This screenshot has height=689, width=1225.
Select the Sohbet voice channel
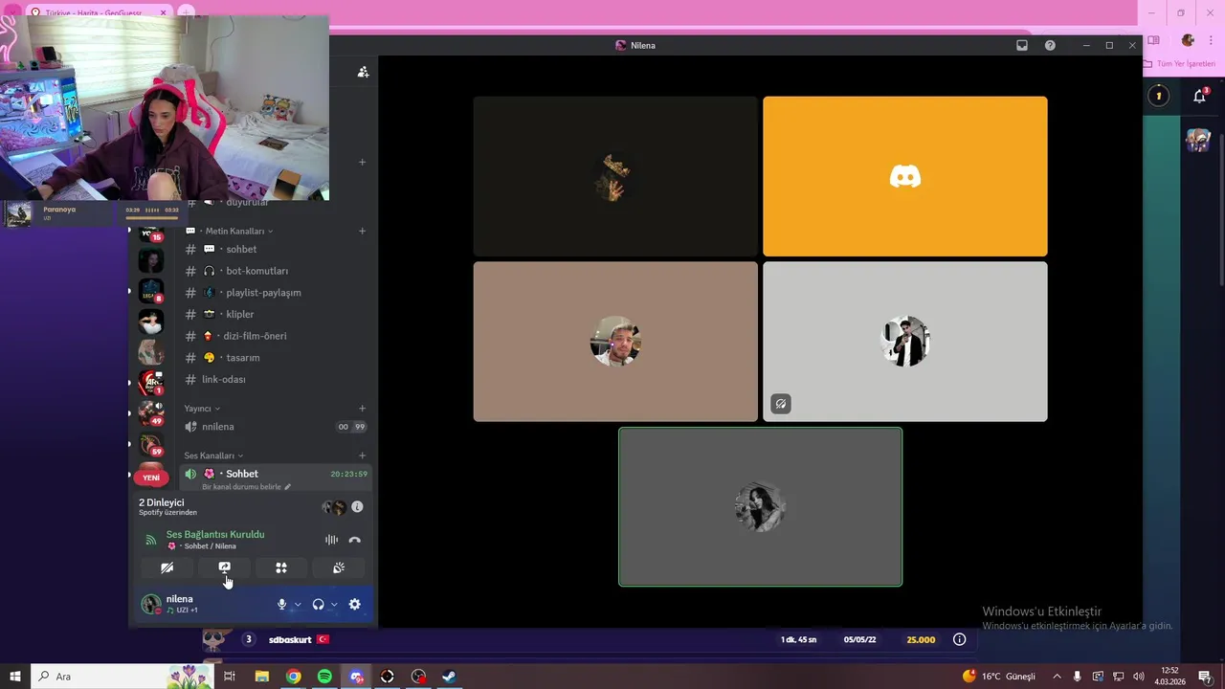pos(276,474)
